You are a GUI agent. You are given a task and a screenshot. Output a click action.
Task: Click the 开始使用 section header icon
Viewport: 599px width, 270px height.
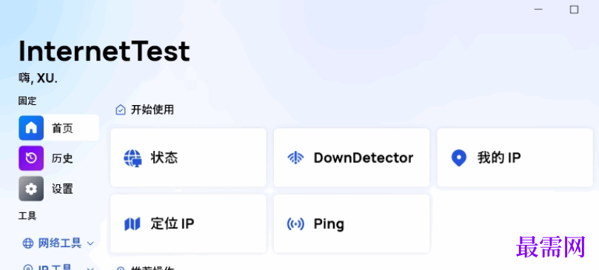tap(121, 110)
